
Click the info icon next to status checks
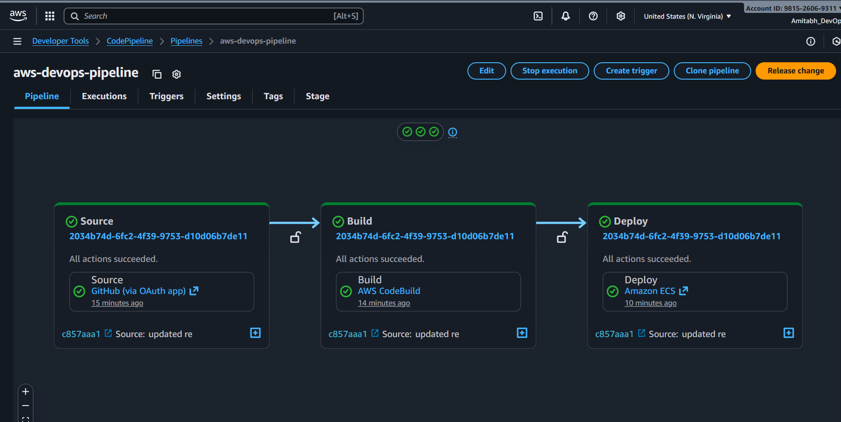(x=453, y=132)
